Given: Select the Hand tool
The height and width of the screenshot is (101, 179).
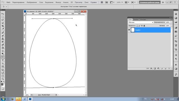Looking at the screenshot, I should coord(3,76).
